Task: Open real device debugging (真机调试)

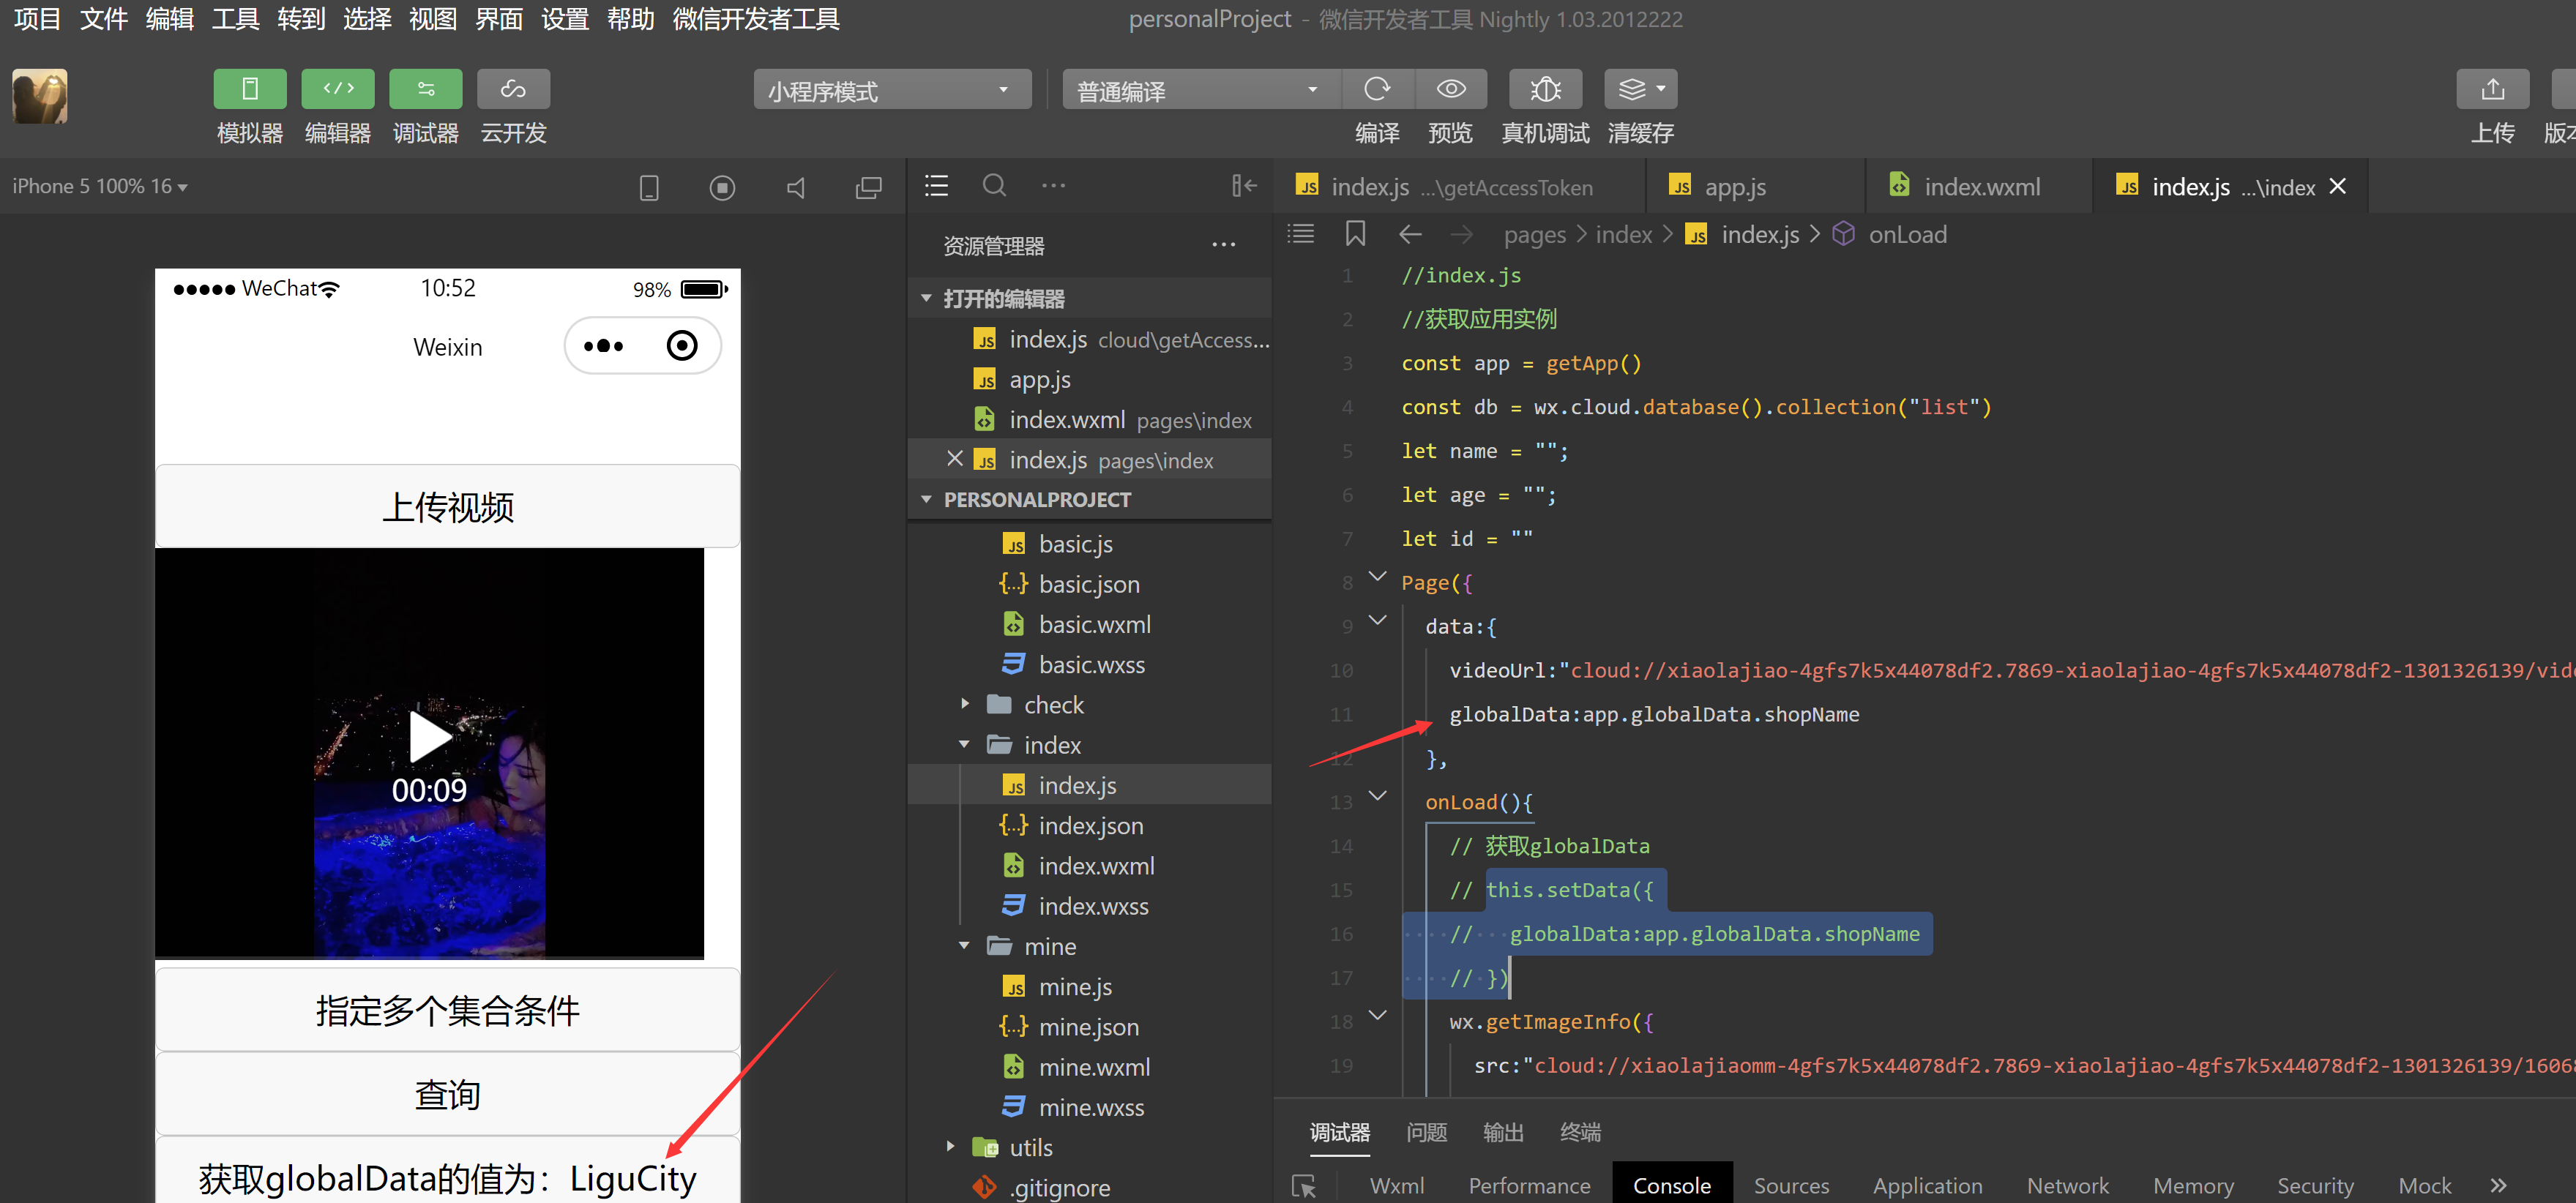Action: (x=1544, y=90)
